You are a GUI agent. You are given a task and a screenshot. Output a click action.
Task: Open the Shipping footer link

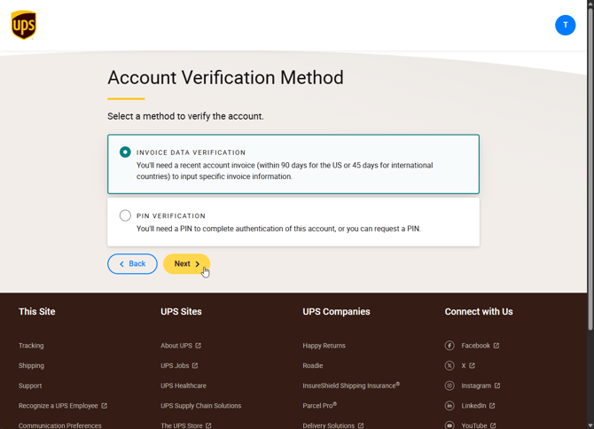click(x=31, y=366)
